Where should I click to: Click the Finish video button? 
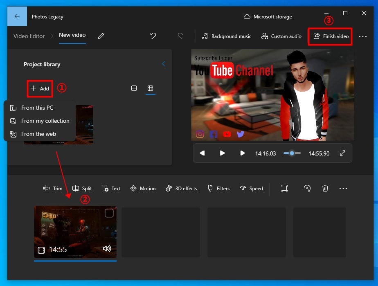(x=331, y=36)
